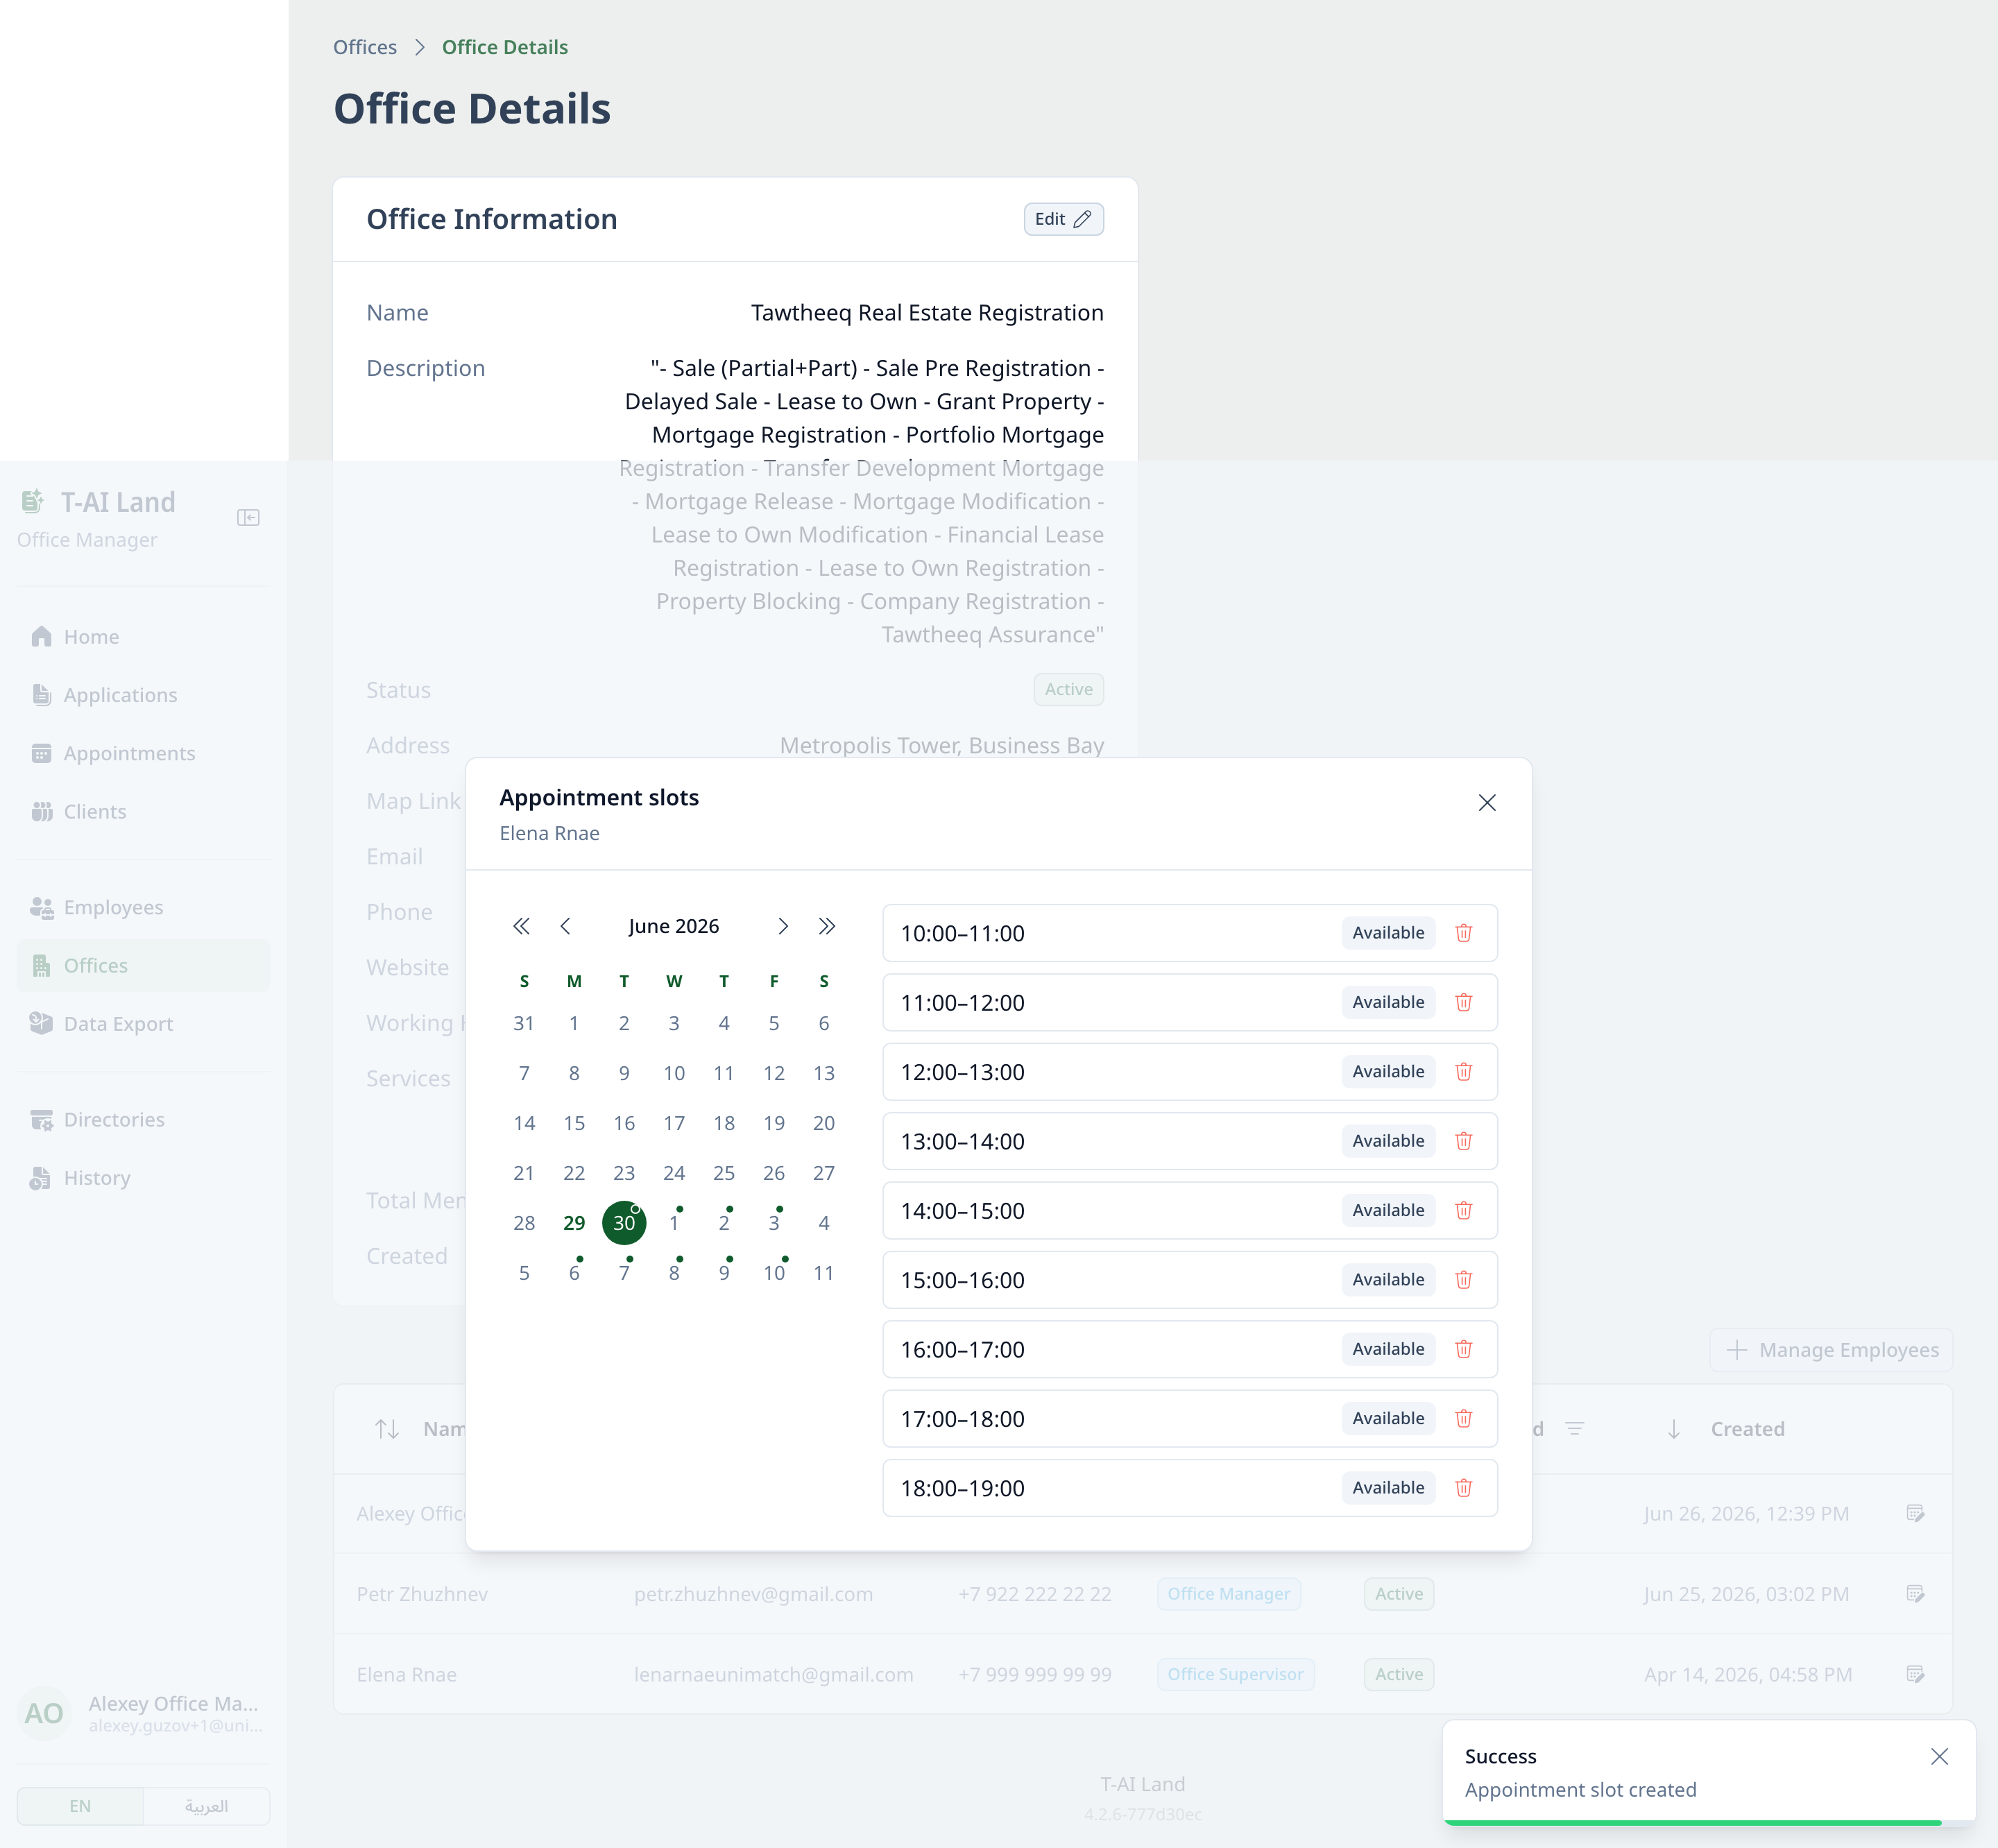Image resolution: width=1998 pixels, height=1848 pixels.
Task: Delete the 16:00–17:00 appointment slot
Action: pos(1463,1349)
